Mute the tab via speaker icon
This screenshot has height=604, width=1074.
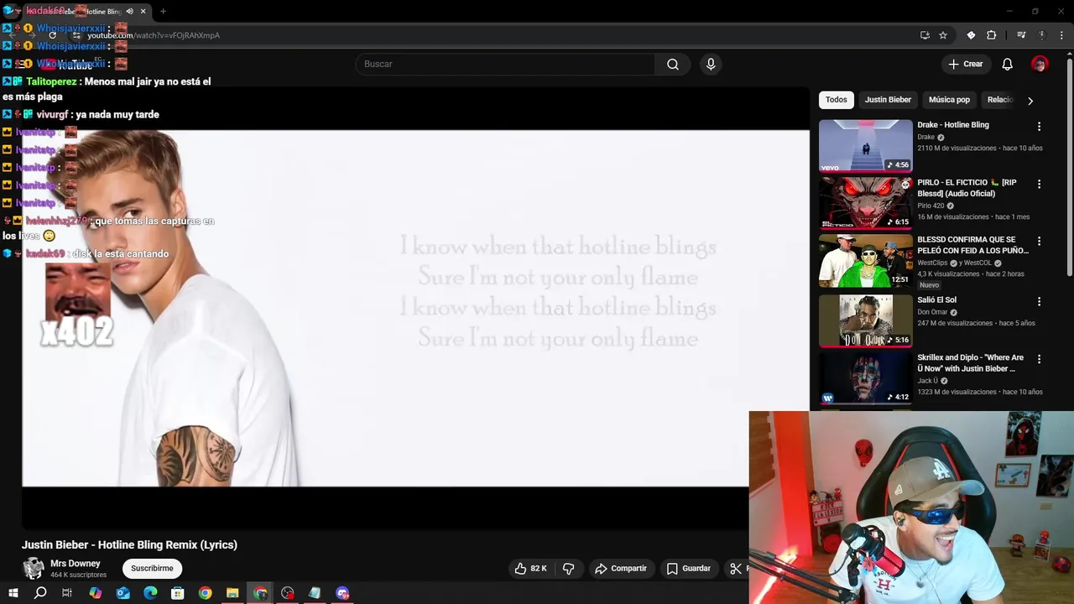[x=129, y=12]
